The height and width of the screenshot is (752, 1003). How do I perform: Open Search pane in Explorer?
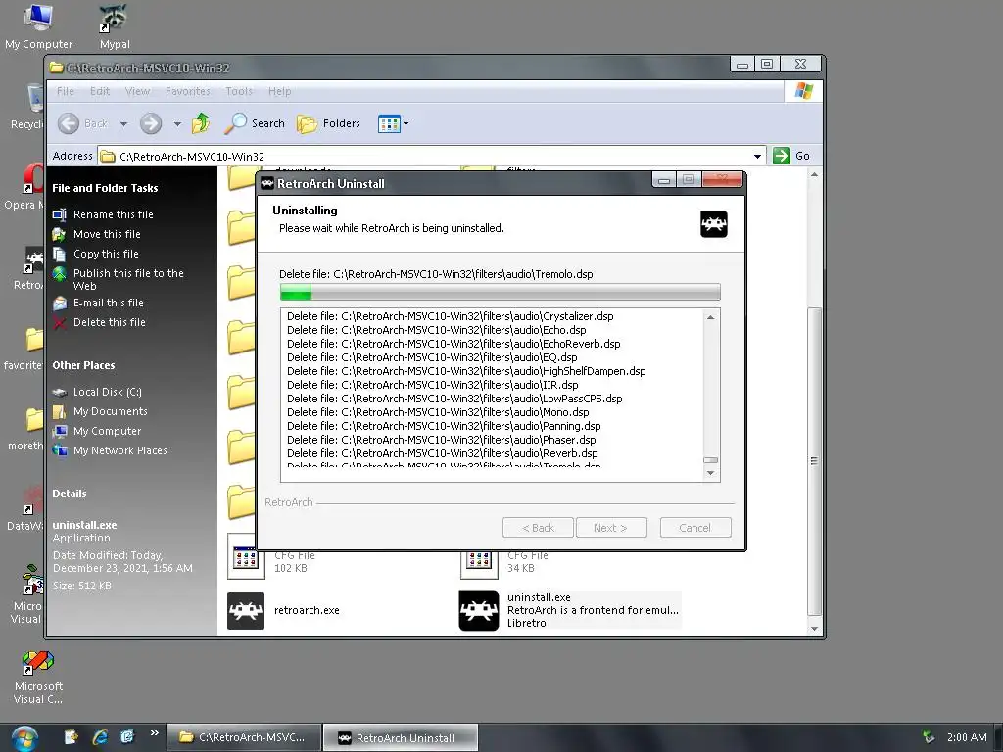coord(255,123)
